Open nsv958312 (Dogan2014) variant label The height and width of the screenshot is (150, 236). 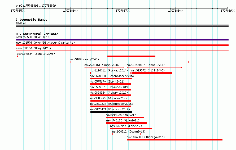129,131
